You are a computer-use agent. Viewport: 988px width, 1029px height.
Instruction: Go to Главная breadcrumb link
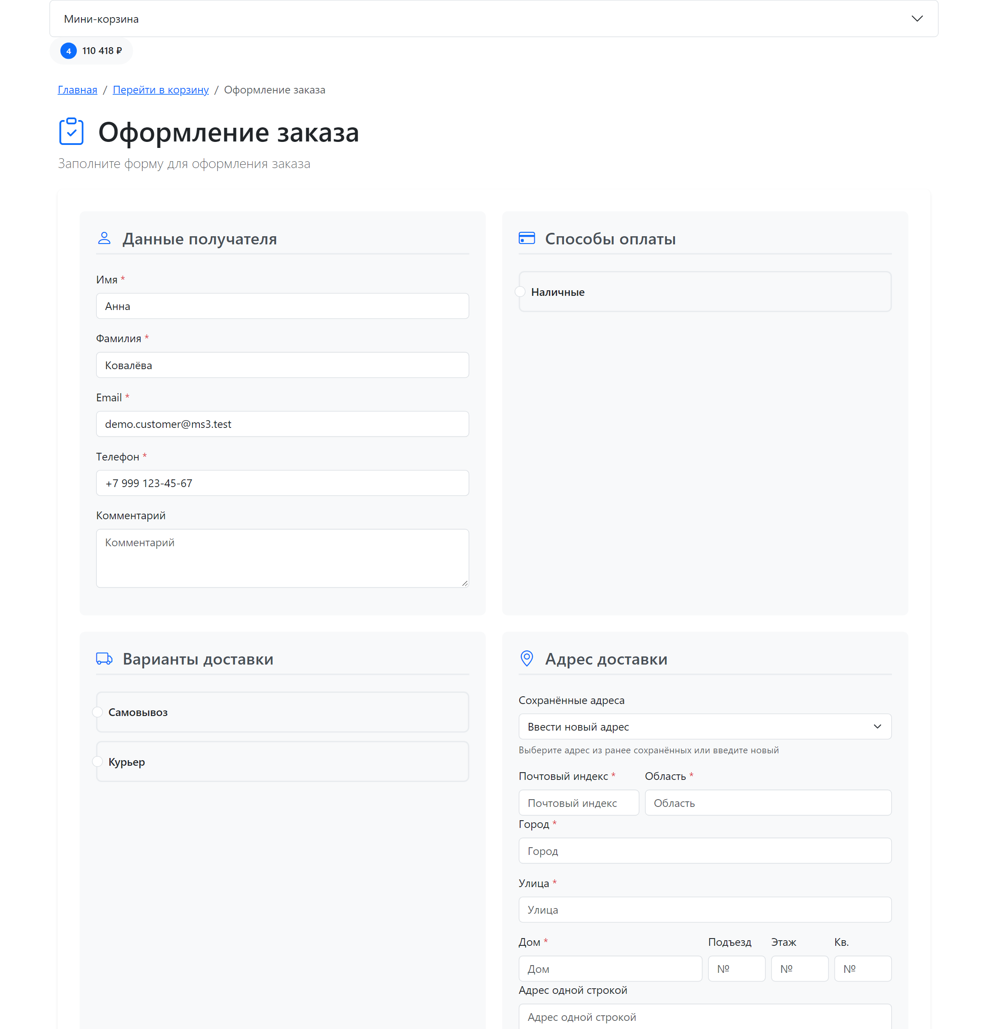pos(77,90)
